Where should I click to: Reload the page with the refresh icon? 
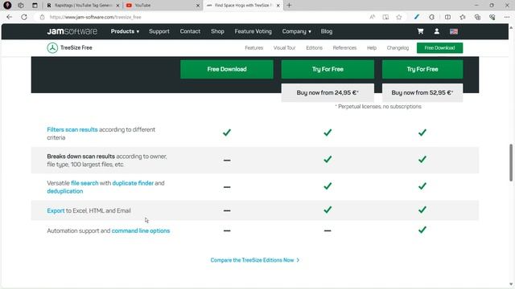(x=24, y=17)
